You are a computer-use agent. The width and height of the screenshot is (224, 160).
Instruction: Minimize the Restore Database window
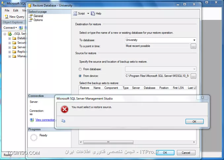pos(178,4)
